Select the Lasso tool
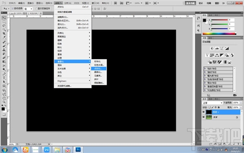Image resolution: width=244 pixels, height=153 pixels. pyautogui.click(x=4, y=26)
